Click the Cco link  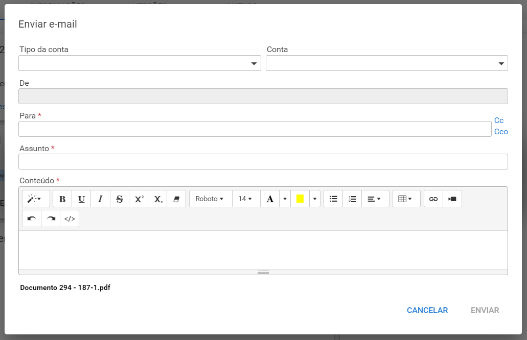(x=501, y=132)
